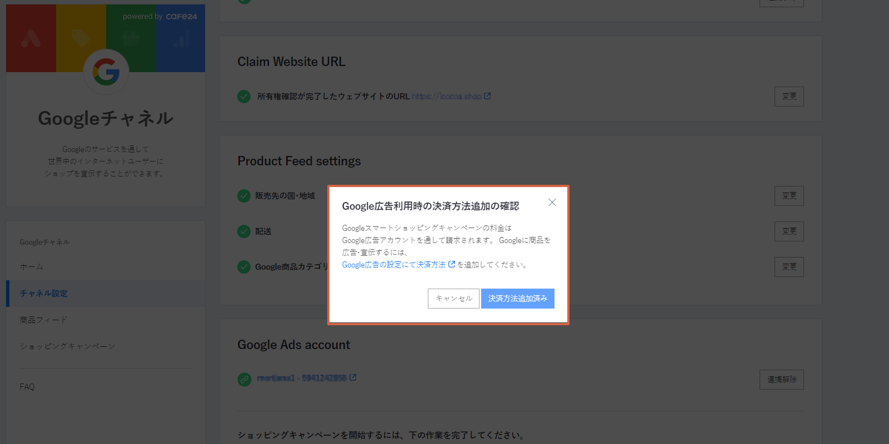
Task: Click the Google G logo
Action: point(106,72)
